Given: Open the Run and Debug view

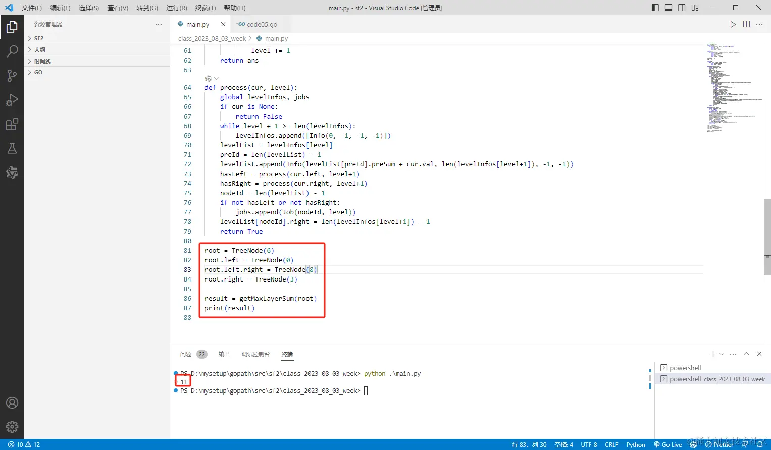Looking at the screenshot, I should click(x=12, y=99).
